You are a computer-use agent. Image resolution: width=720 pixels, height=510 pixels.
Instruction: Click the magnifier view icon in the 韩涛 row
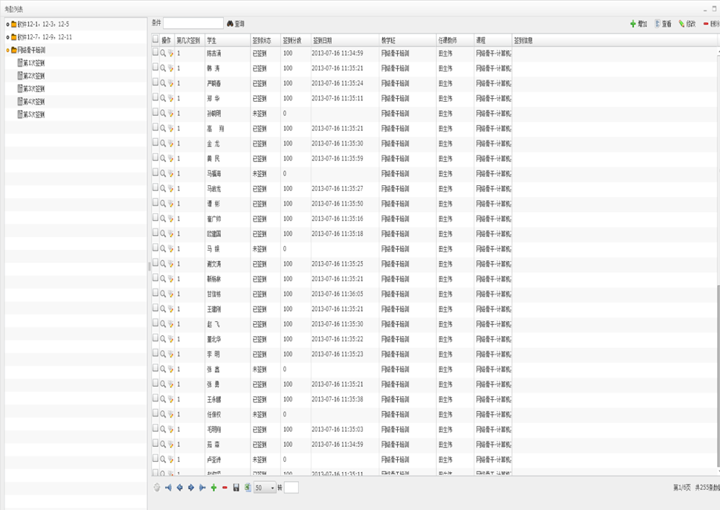click(x=163, y=68)
